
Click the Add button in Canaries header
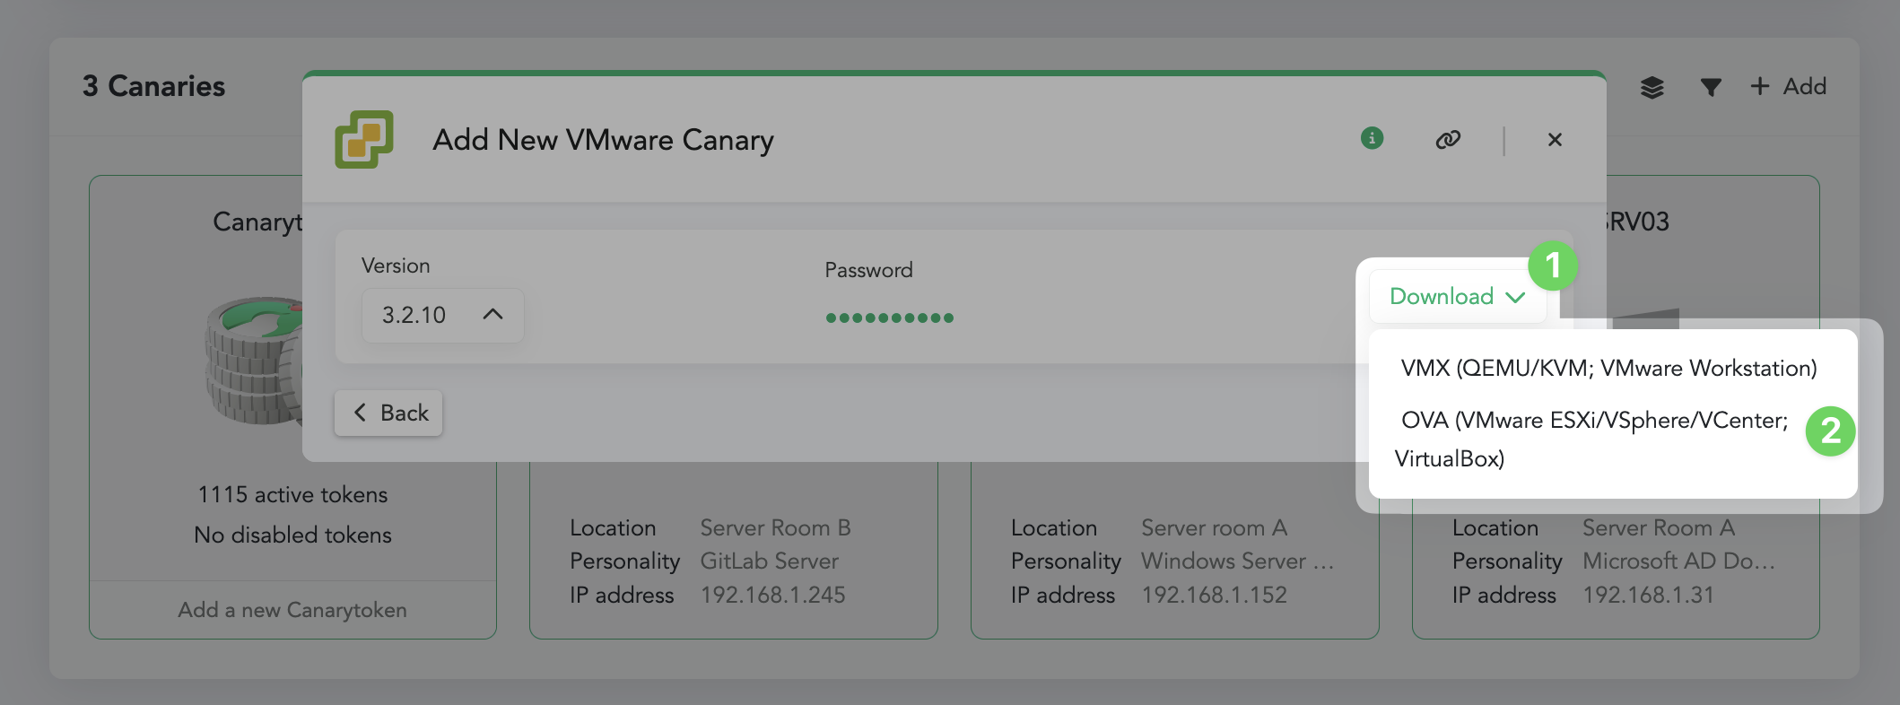1788,86
